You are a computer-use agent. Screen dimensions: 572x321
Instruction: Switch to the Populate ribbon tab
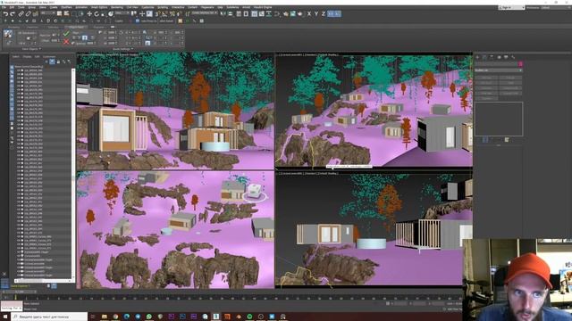coord(98,27)
